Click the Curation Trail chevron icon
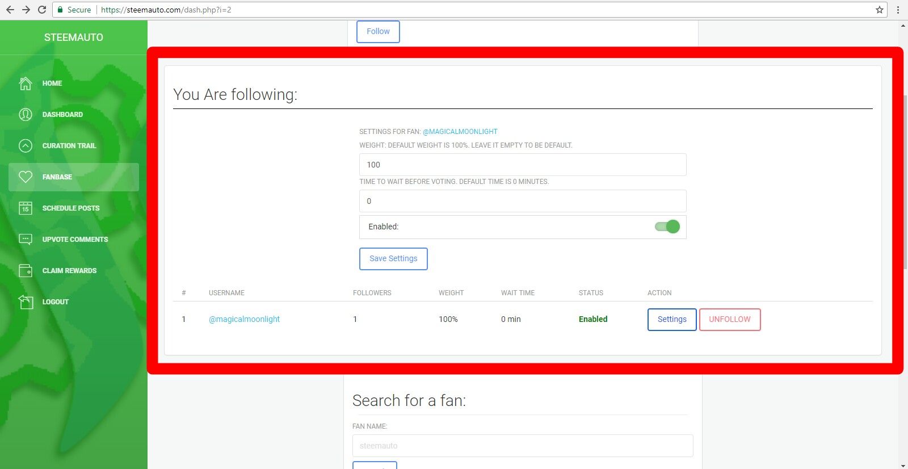This screenshot has height=469, width=908. 26,146
